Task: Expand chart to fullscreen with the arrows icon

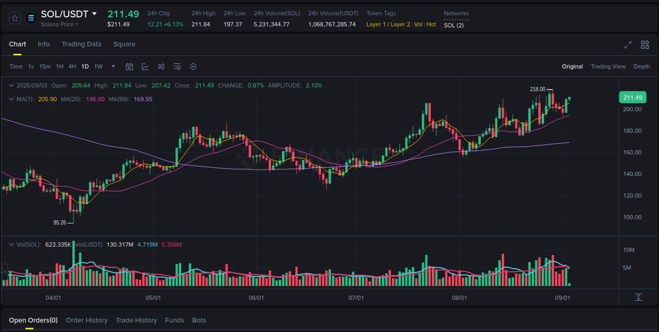Action: pyautogui.click(x=627, y=45)
